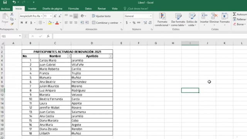Click the Rellenar fill button
Screen dimensions: 247x139
240,19
